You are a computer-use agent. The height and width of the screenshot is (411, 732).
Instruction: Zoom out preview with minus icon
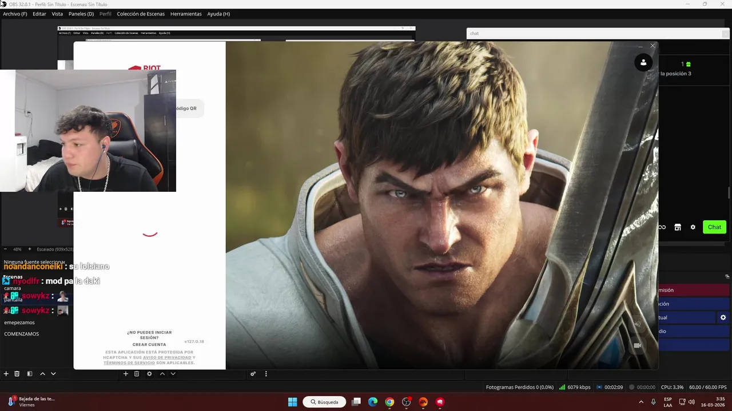[6, 249]
